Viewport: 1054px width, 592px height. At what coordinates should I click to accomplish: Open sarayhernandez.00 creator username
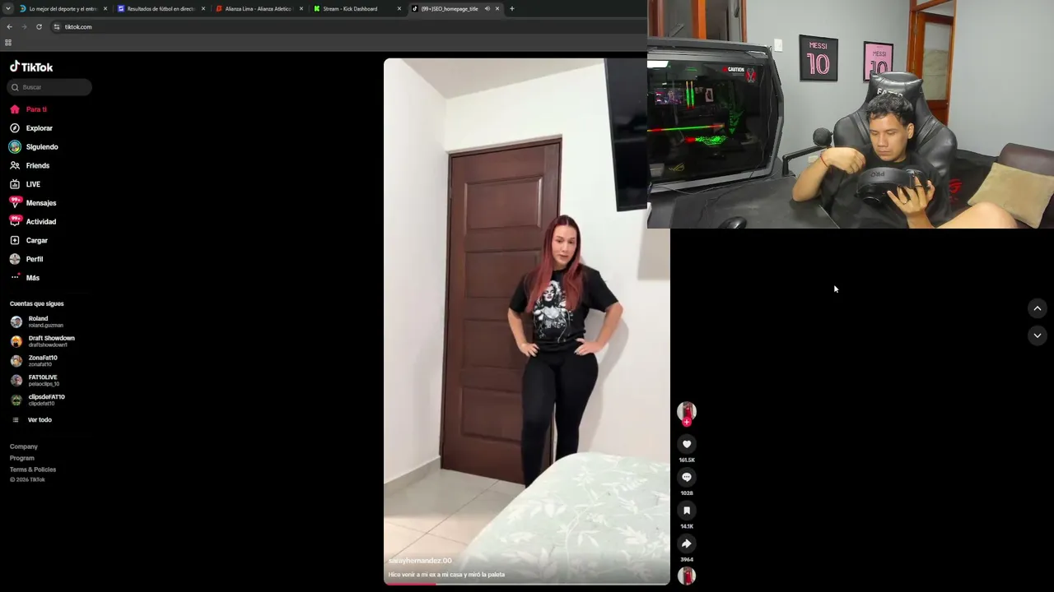click(x=420, y=561)
